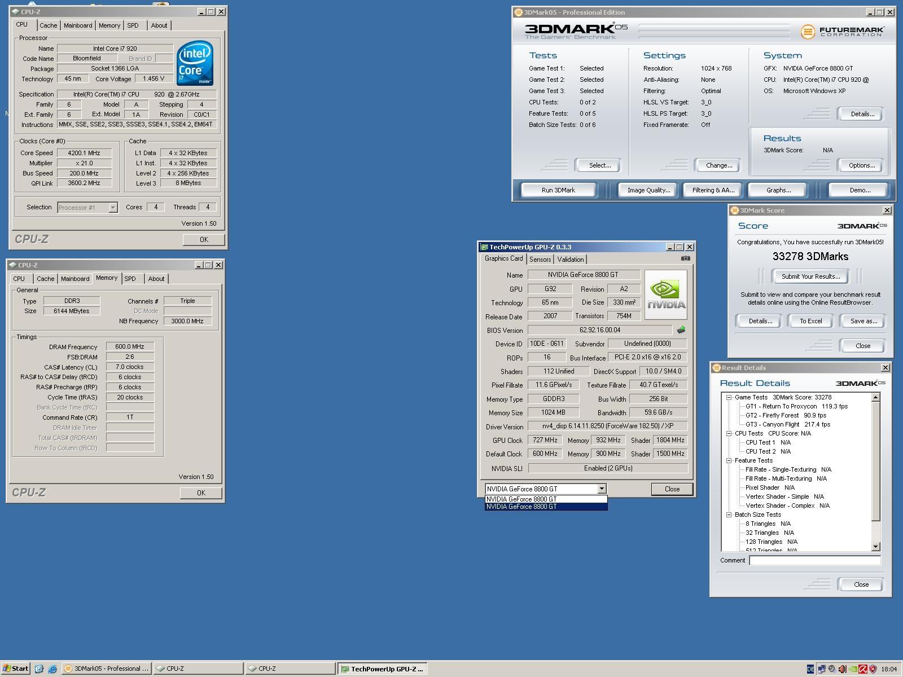
Task: Click the 33278 3DMarks score text
Action: click(x=810, y=256)
